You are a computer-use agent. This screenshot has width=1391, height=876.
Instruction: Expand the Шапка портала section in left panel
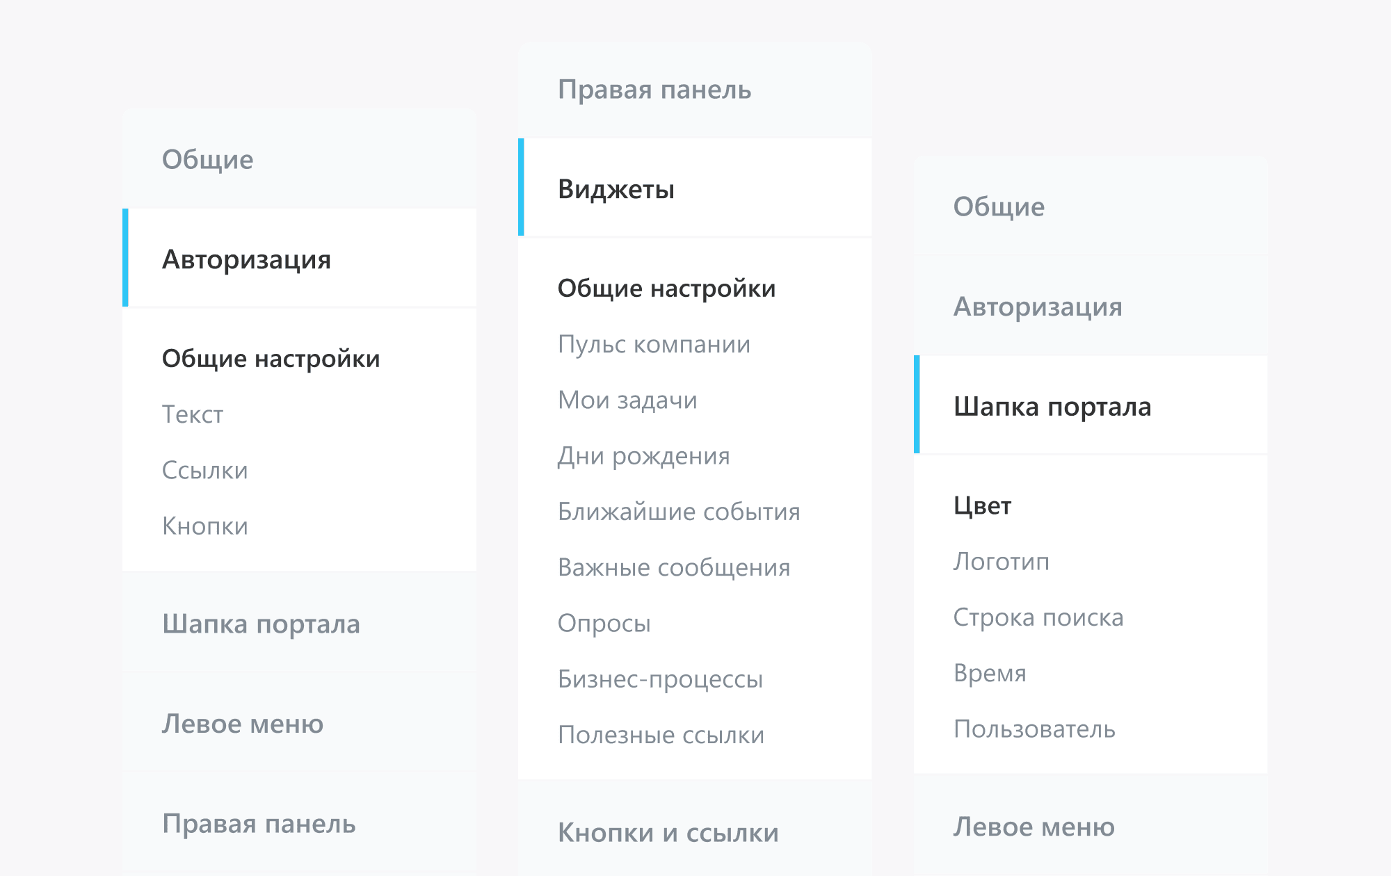pyautogui.click(x=262, y=624)
